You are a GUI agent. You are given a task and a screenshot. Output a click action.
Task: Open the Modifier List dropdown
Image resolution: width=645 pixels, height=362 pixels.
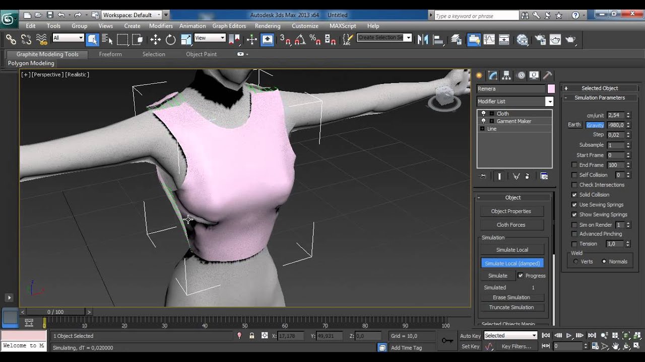pos(549,102)
